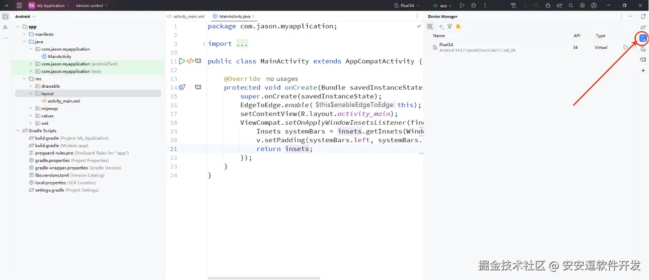
Task: Open Search Everywhere magnifier
Action: point(571,5)
